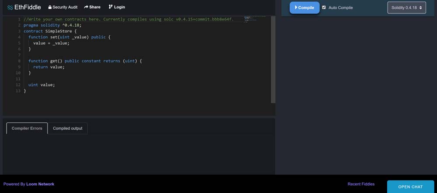Screen dimensions: 437x193
Task: Click the 'pragma solidity ^0.4.18;' line
Action: click(x=53, y=25)
